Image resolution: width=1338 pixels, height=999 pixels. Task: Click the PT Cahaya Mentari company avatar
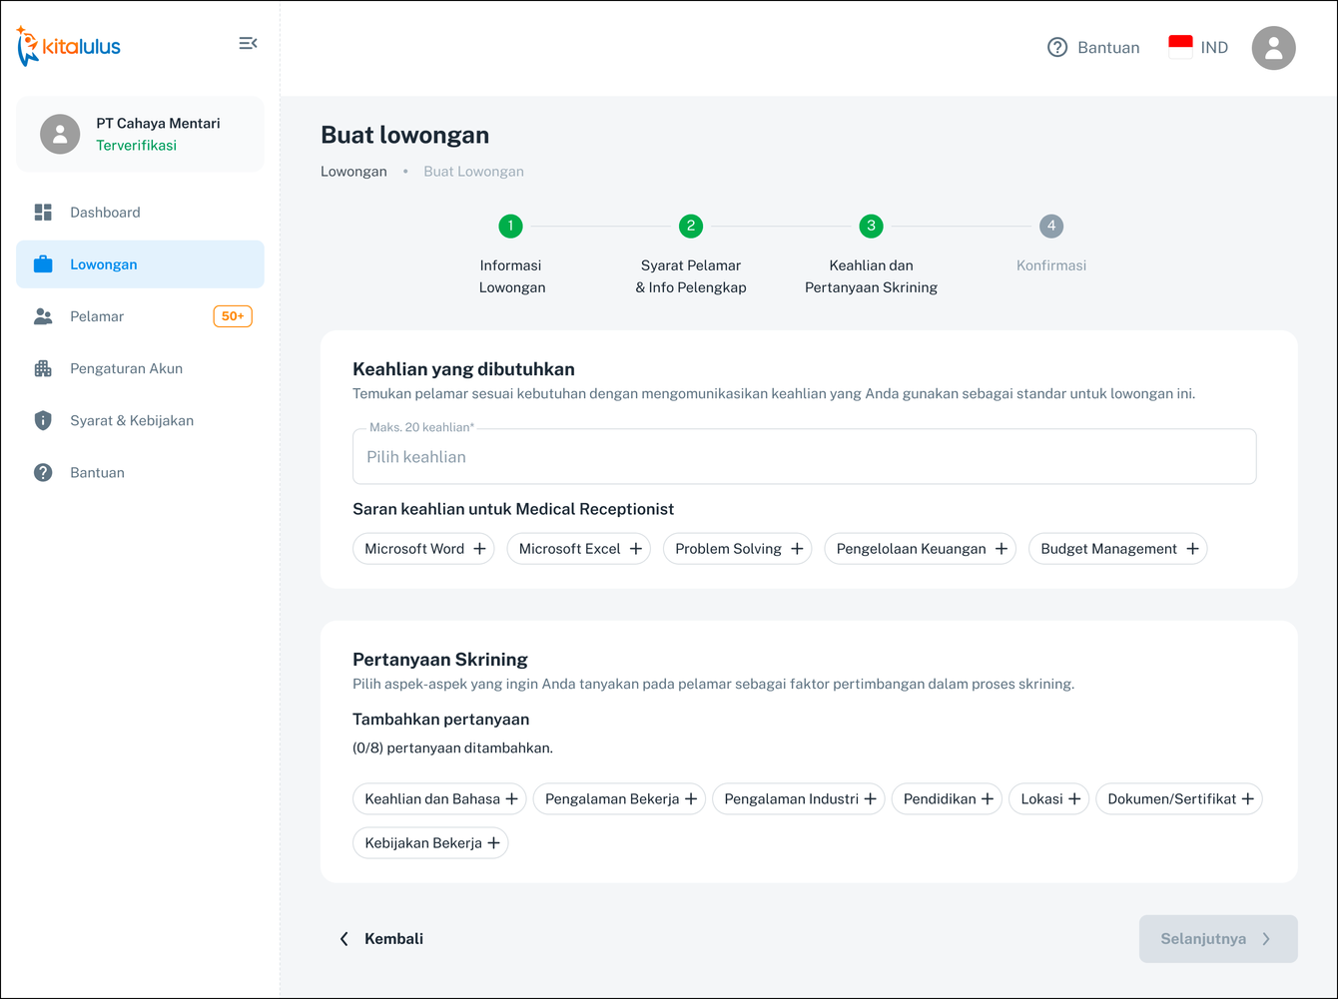tap(60, 134)
